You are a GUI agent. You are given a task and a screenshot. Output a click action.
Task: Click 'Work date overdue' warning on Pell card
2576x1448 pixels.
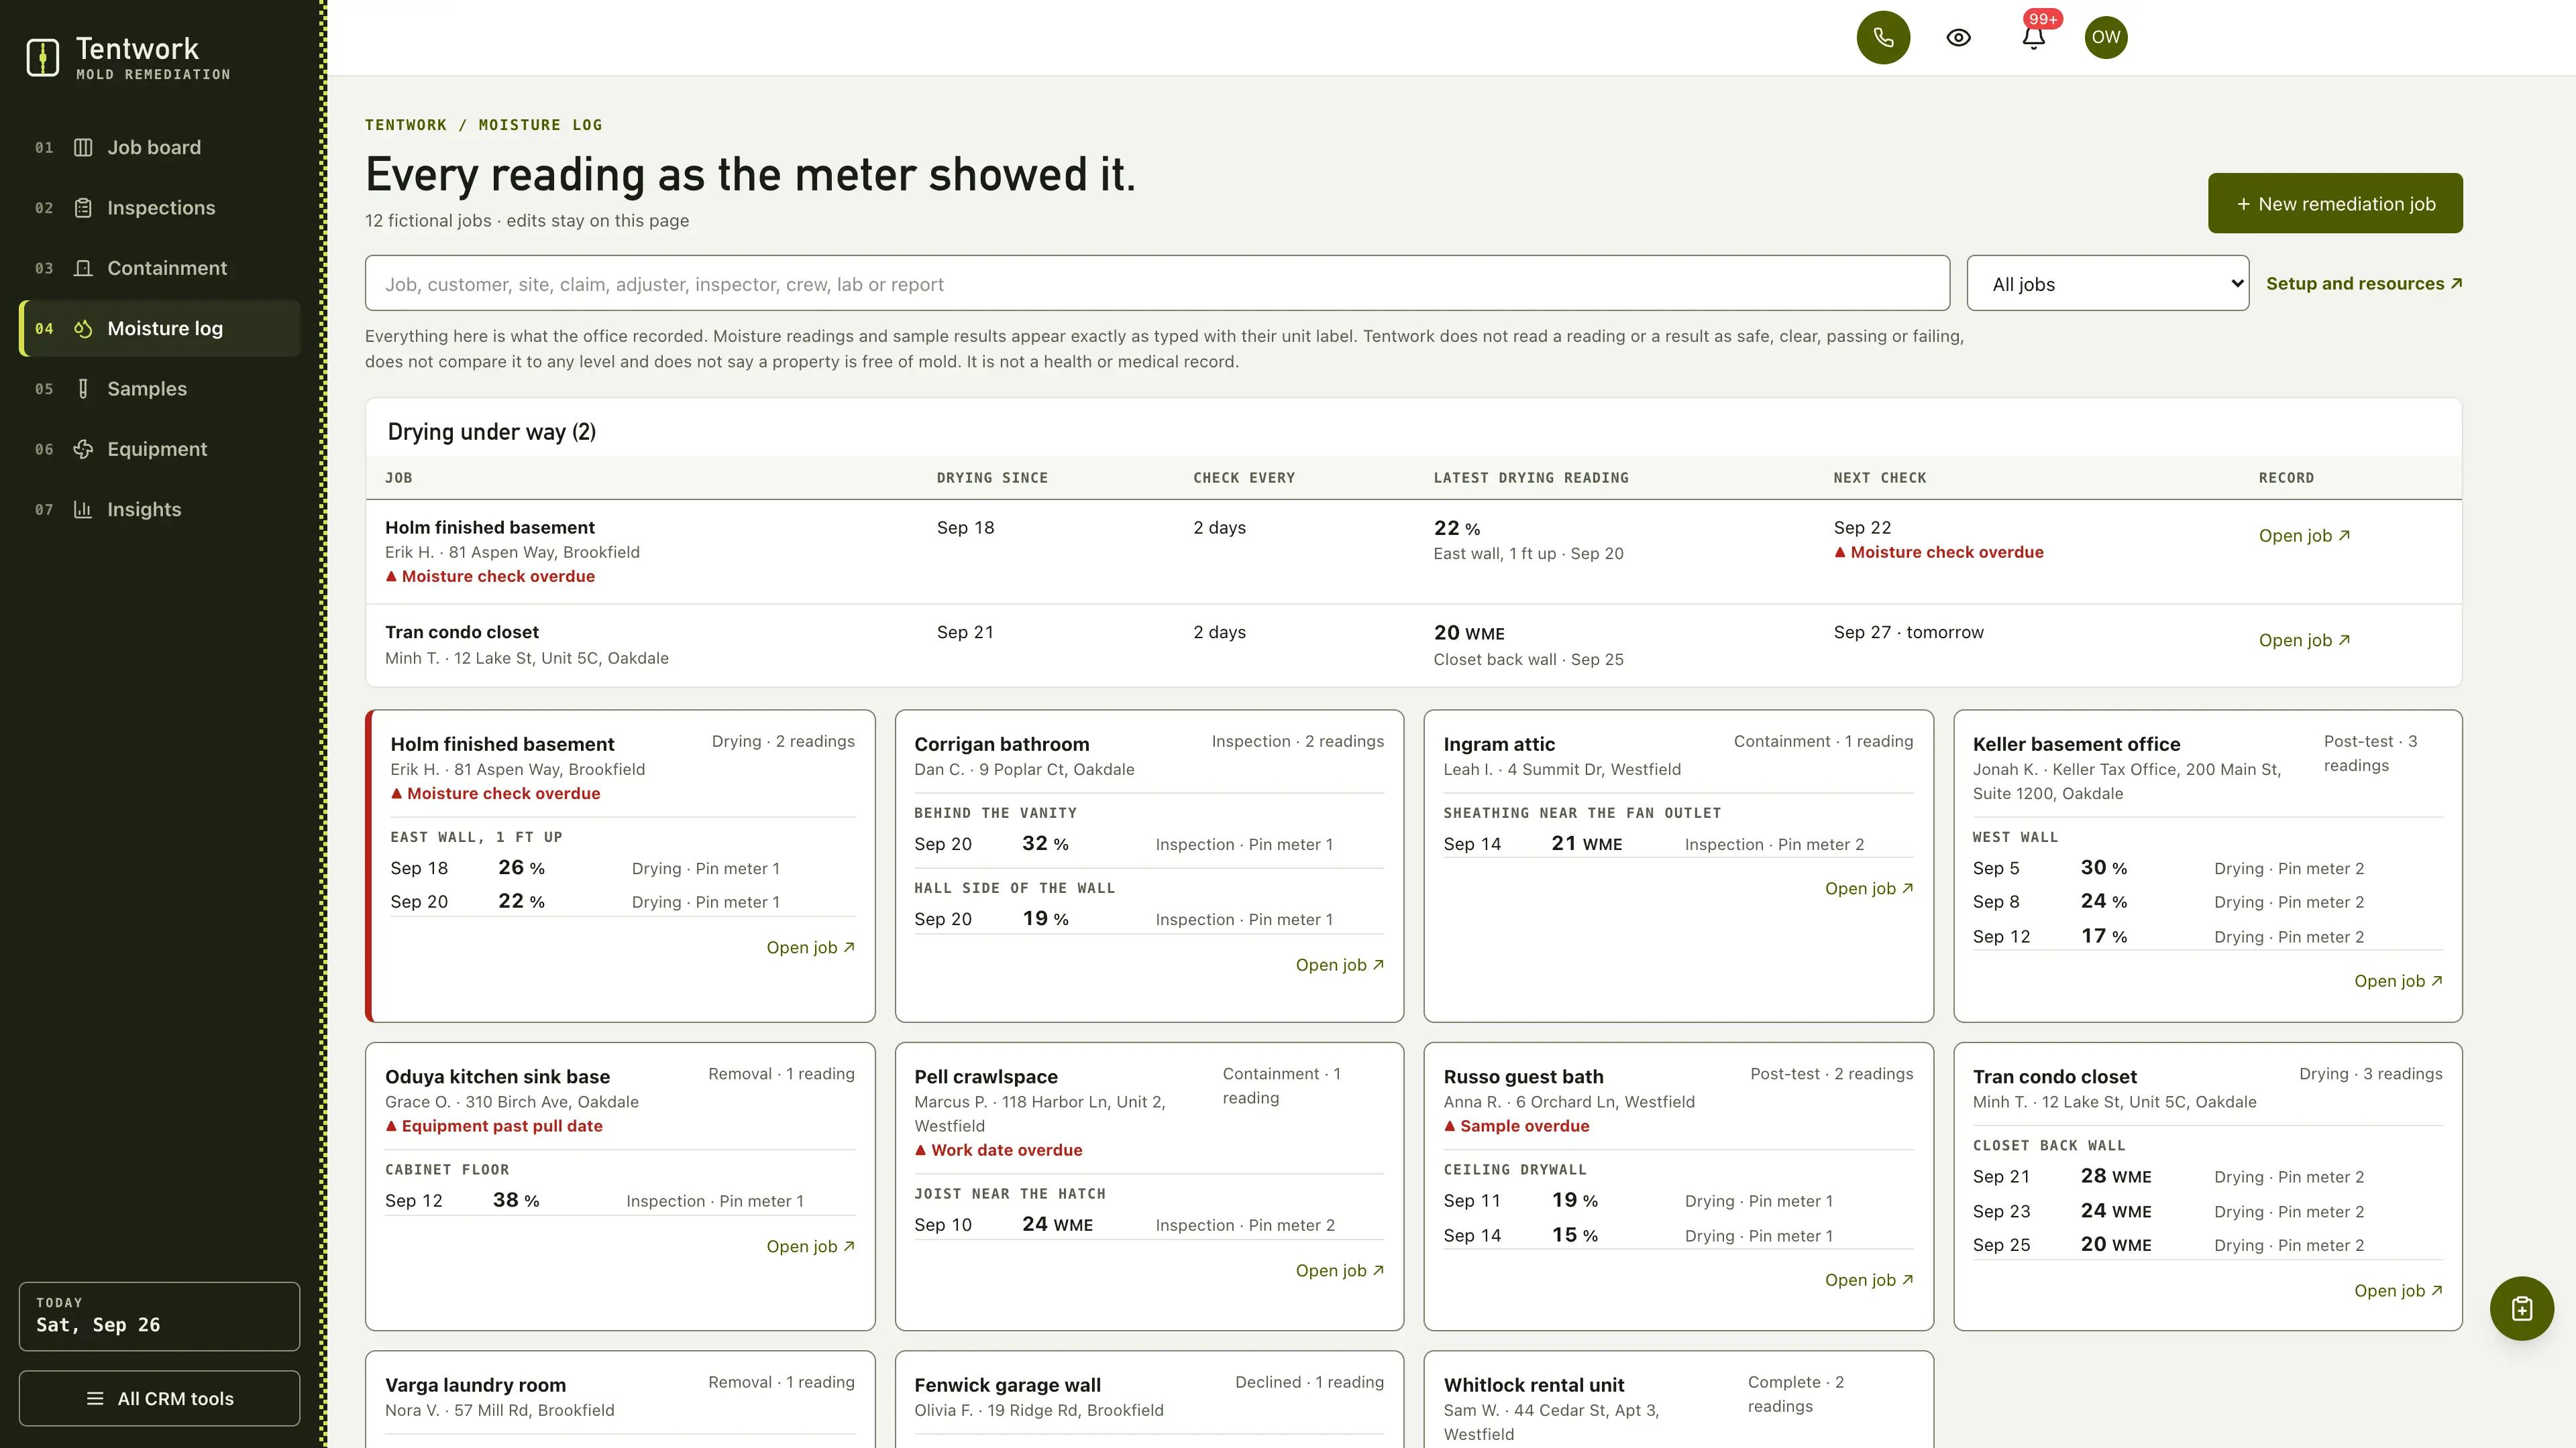point(998,1150)
